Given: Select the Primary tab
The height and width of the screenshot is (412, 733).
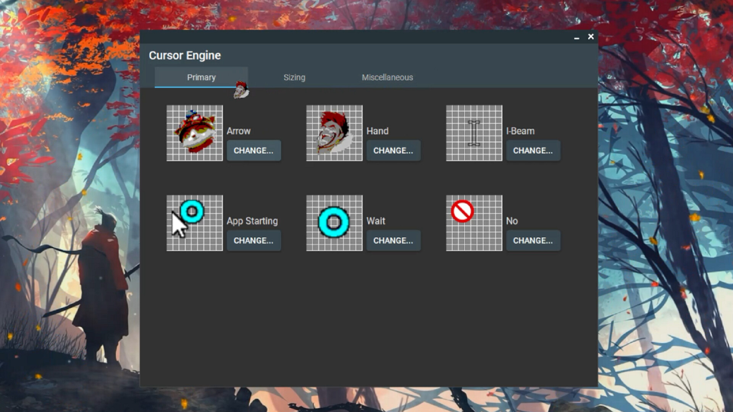Looking at the screenshot, I should pos(201,77).
